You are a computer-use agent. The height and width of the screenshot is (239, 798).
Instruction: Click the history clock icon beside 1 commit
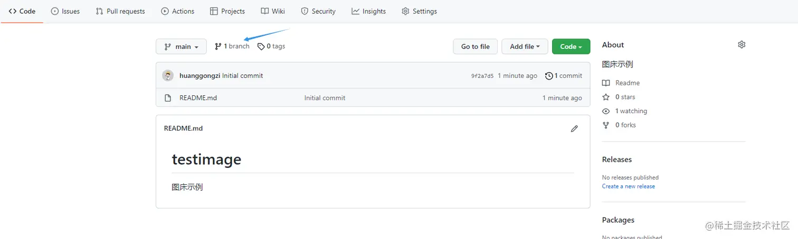[x=549, y=76]
